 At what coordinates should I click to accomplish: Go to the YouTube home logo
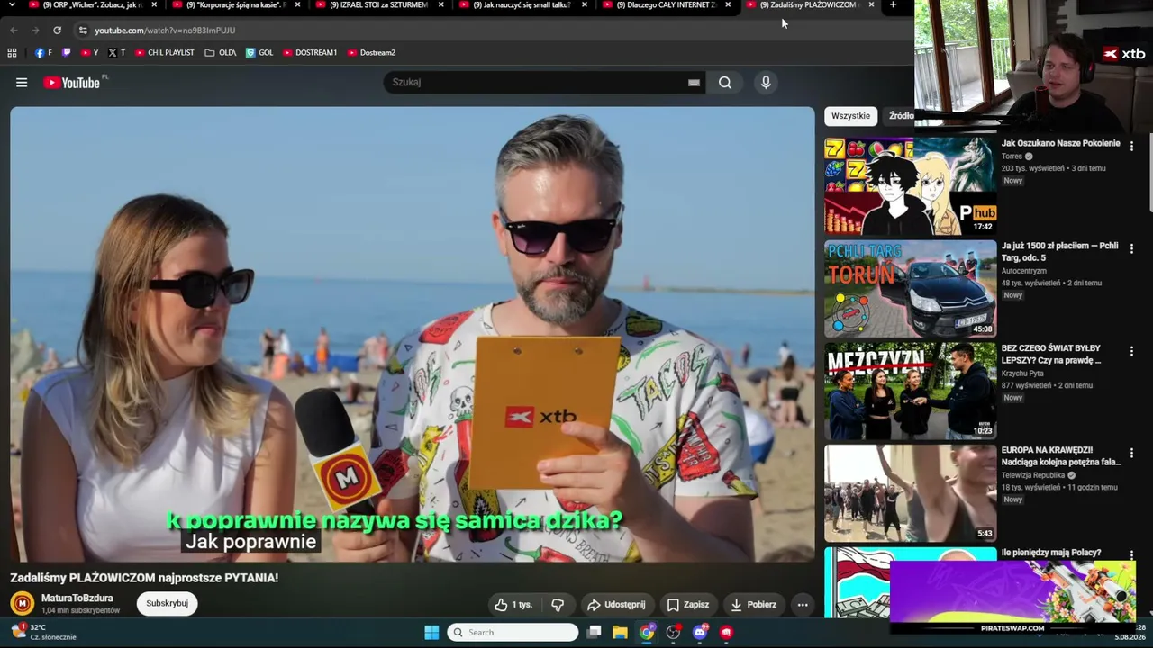[x=72, y=83]
